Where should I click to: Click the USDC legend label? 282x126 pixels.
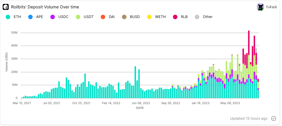pos(63,17)
